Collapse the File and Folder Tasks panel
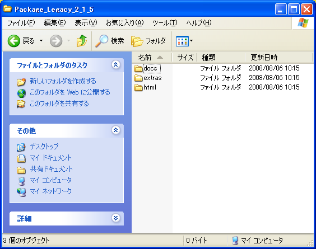Screen dimensions: 316x249 click(115, 65)
